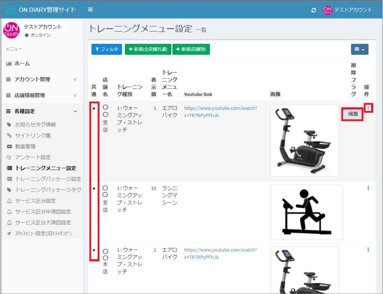
Task: Click 新規(全店舗共通) button
Action: click(148, 49)
